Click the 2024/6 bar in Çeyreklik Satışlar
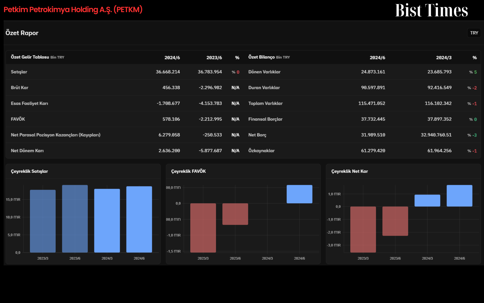 (139, 219)
